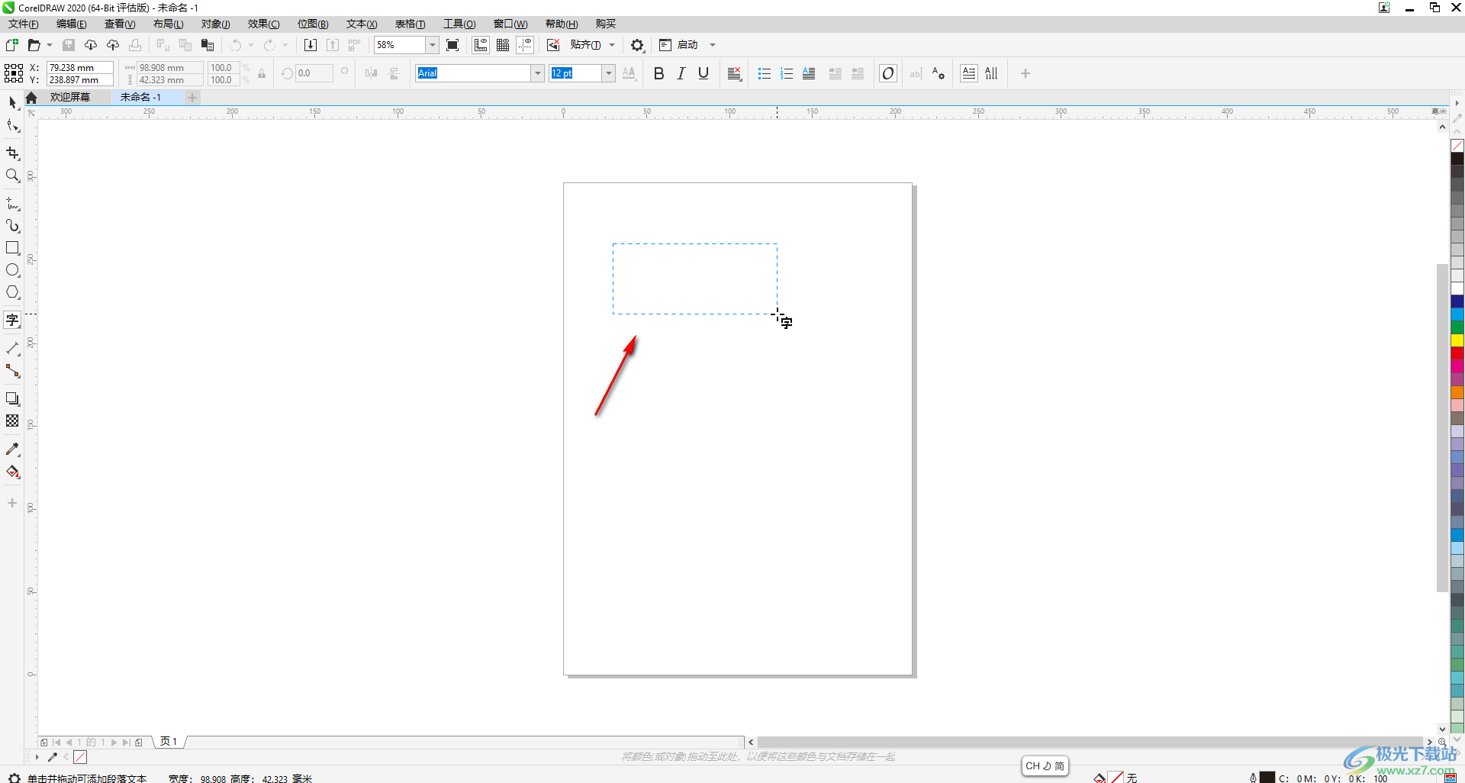This screenshot has width=1465, height=783.
Task: Open the Options gear icon
Action: coord(637,45)
